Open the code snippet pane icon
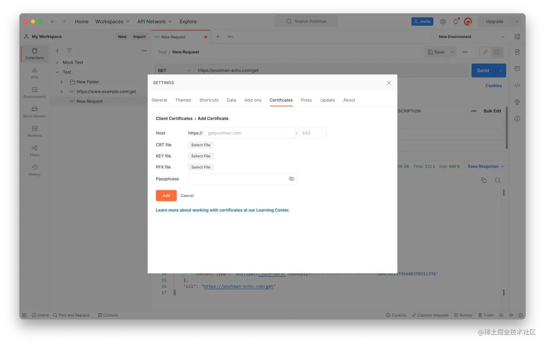545x345 pixels. [517, 85]
